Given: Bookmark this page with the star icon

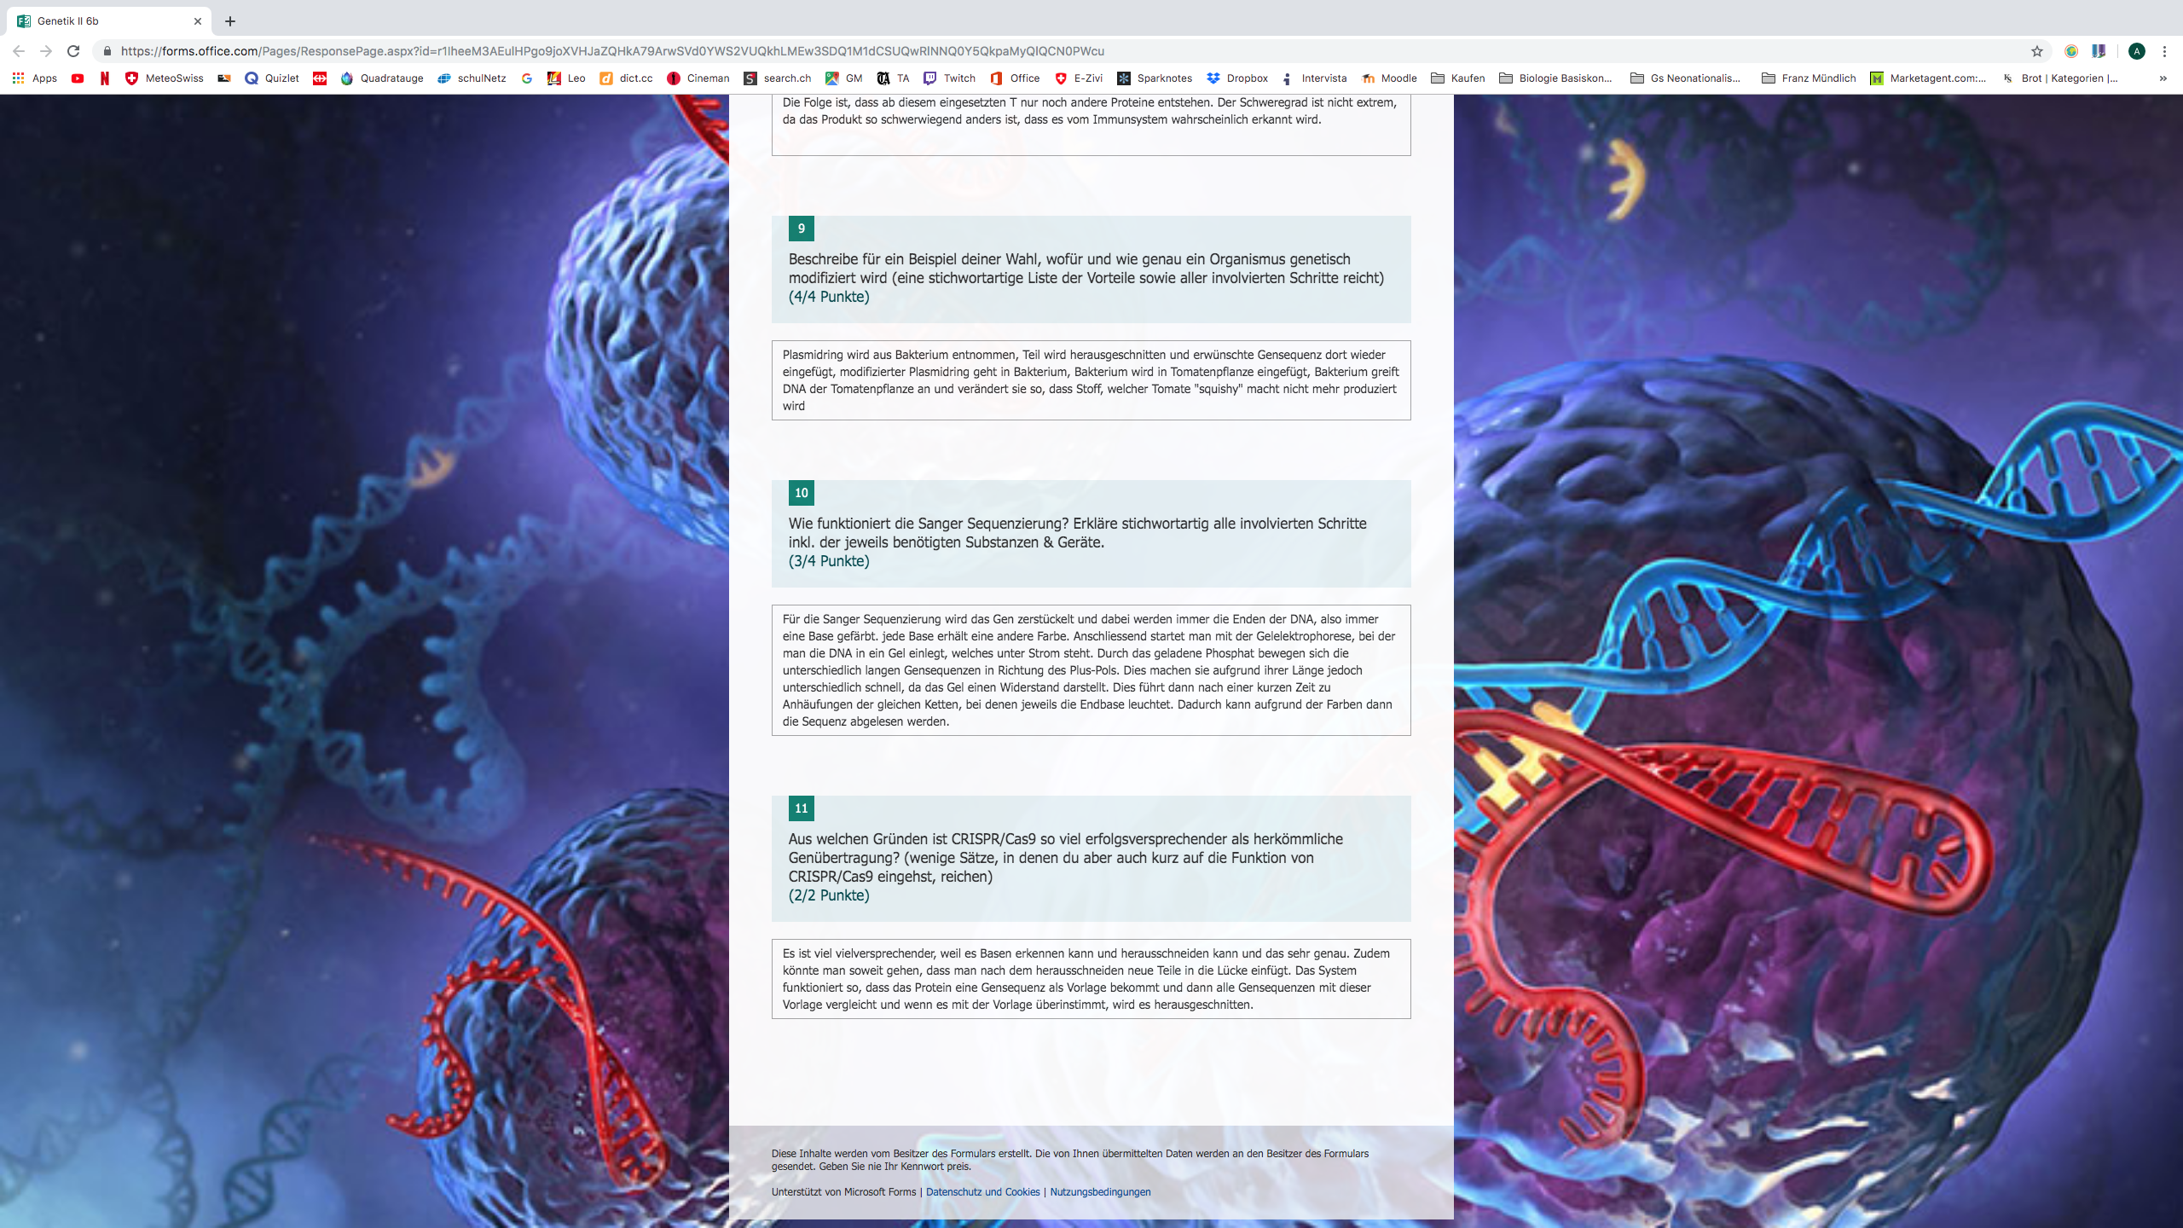Looking at the screenshot, I should tap(2037, 51).
